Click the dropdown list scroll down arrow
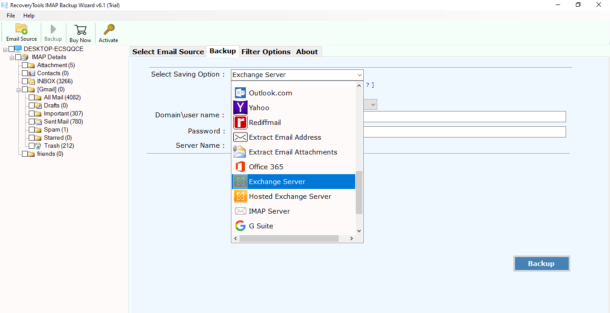Viewport: 610px width, 313px height. [359, 231]
